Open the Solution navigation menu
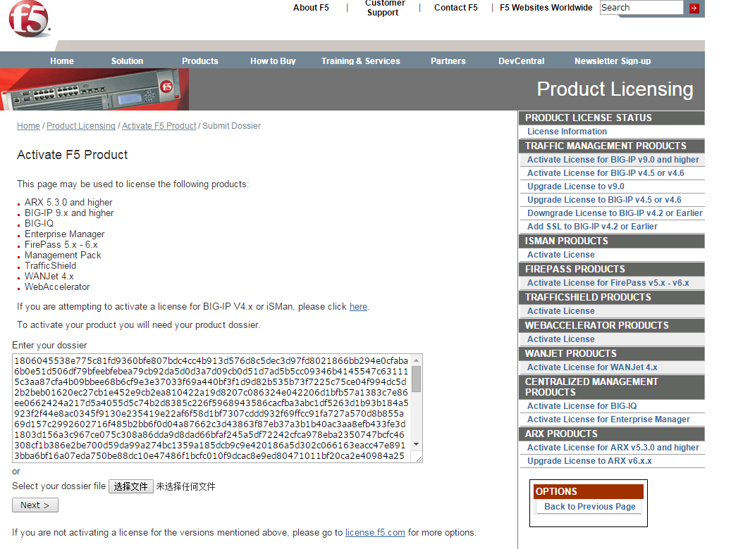The image size is (731, 549). tap(127, 61)
